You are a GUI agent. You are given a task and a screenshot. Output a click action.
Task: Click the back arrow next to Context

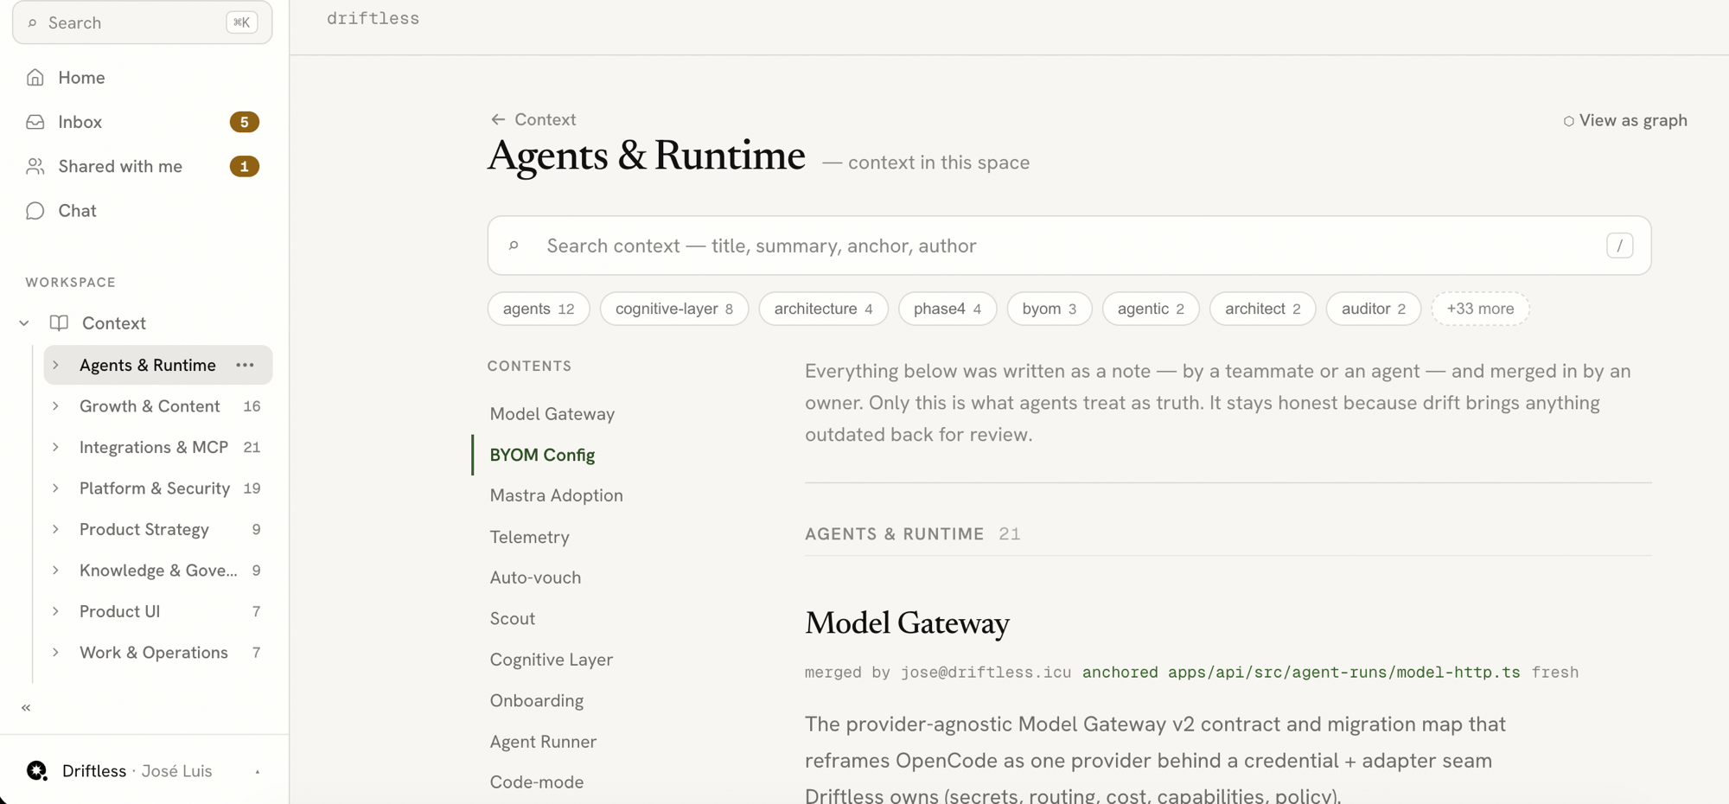click(x=498, y=119)
